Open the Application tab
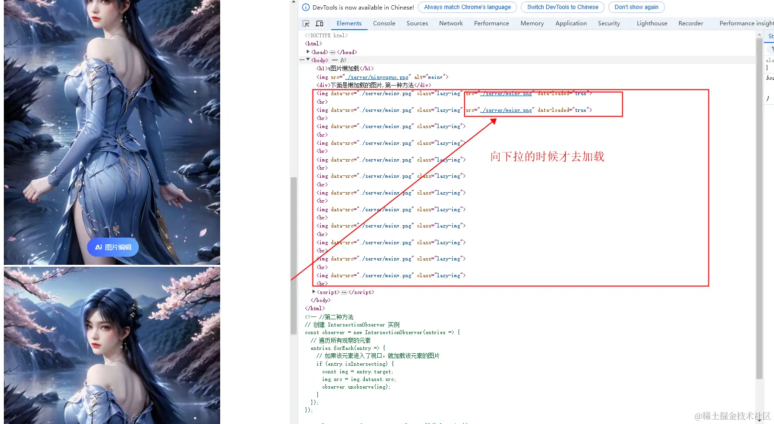This screenshot has height=424, width=774. pyautogui.click(x=571, y=23)
